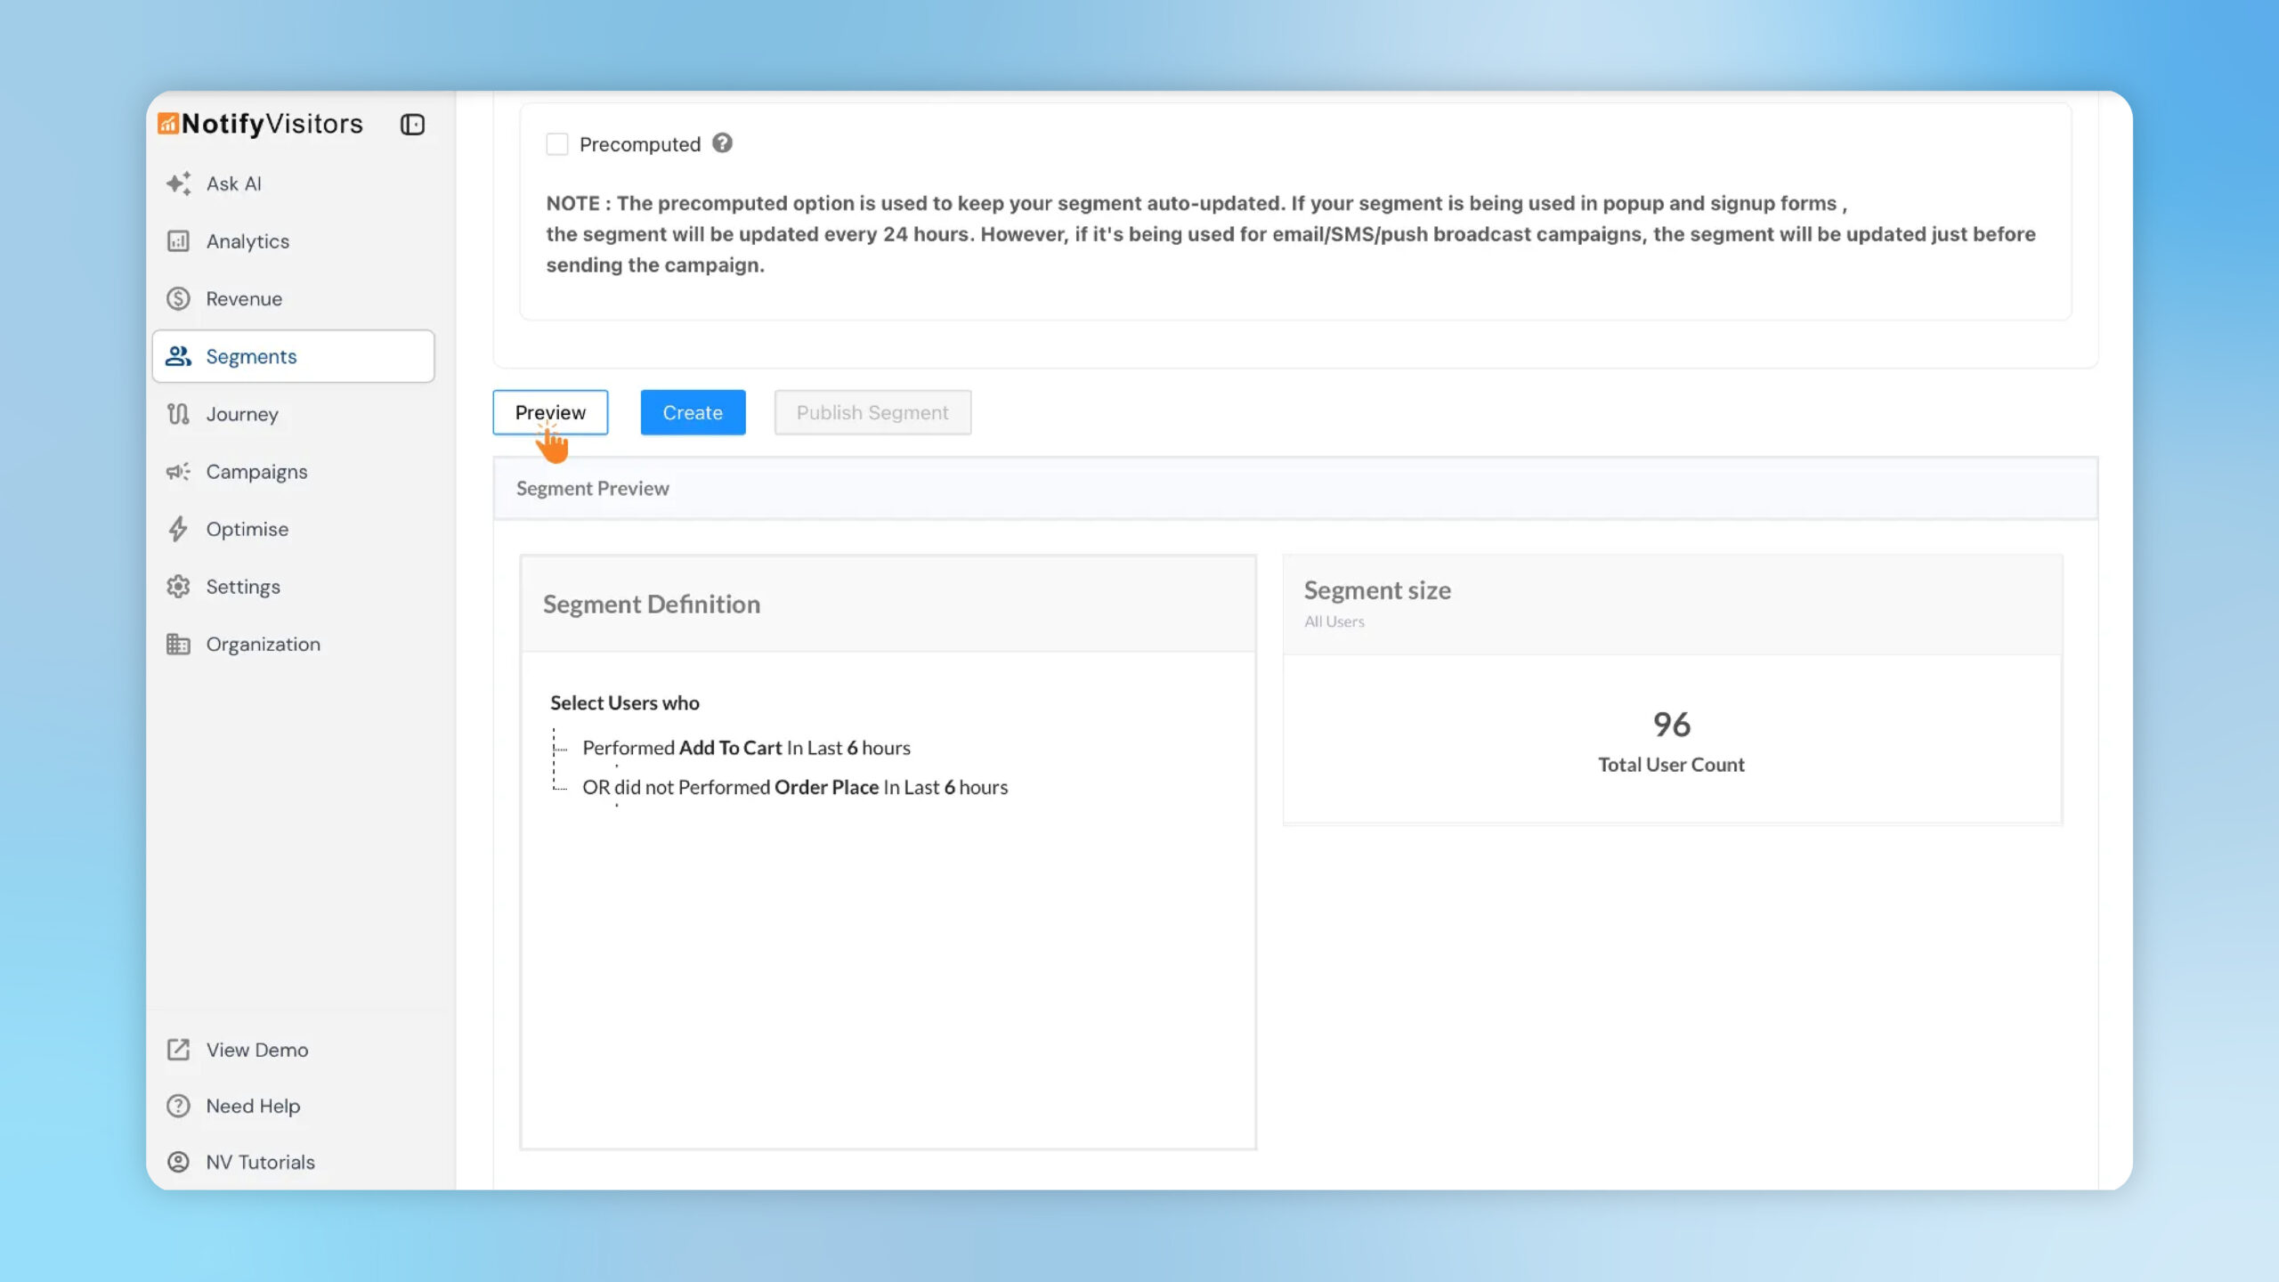Click the NotifyVisitors logo
The image size is (2279, 1282).
click(x=262, y=123)
